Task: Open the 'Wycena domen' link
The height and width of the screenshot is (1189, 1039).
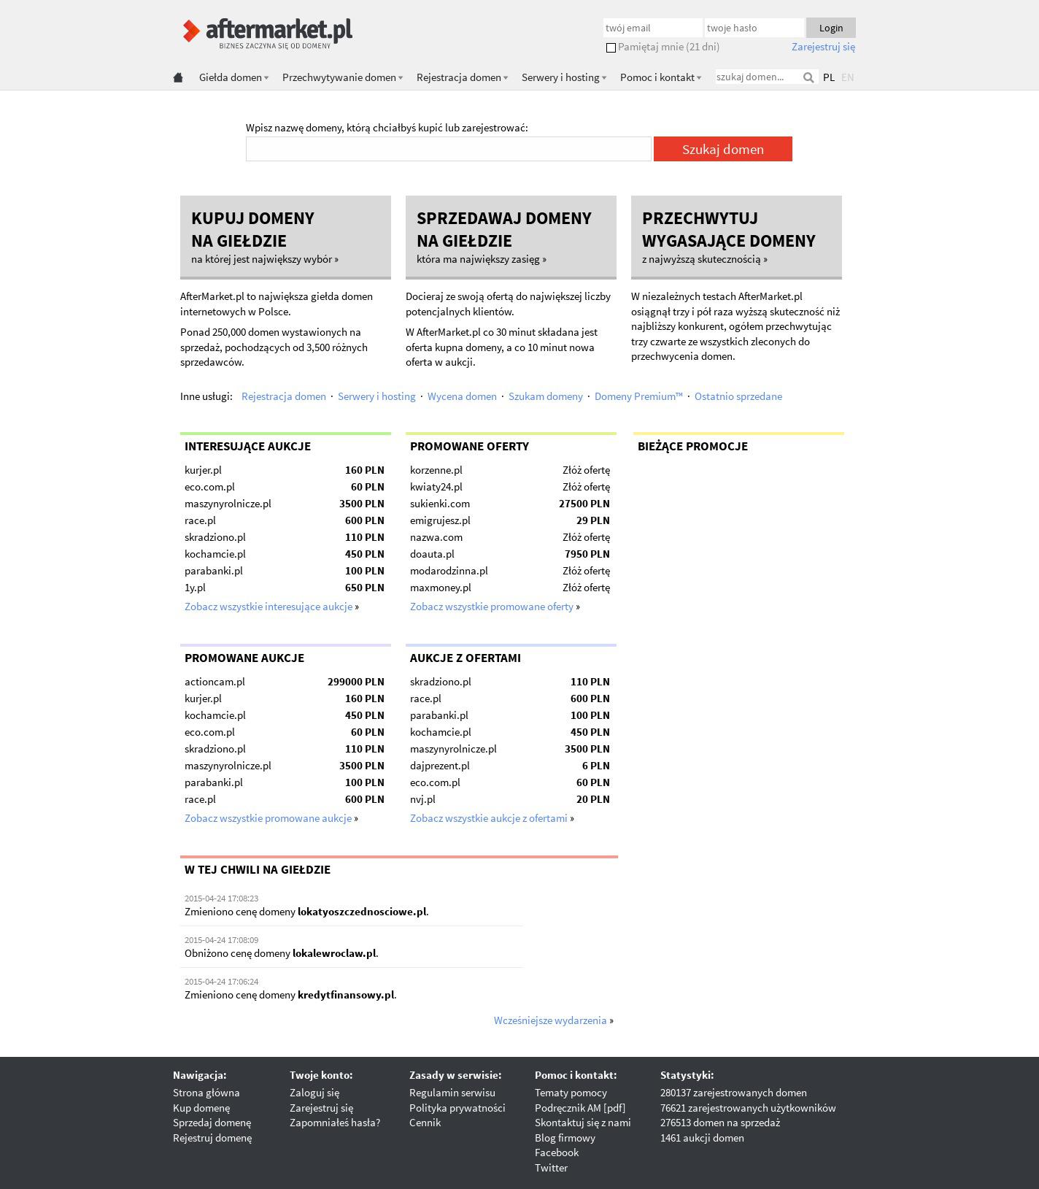Action: 462,396
